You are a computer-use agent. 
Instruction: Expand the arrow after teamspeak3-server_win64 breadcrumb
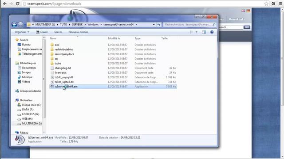(136, 25)
